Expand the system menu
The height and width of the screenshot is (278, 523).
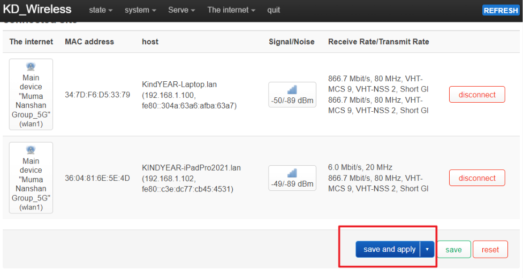click(x=140, y=10)
